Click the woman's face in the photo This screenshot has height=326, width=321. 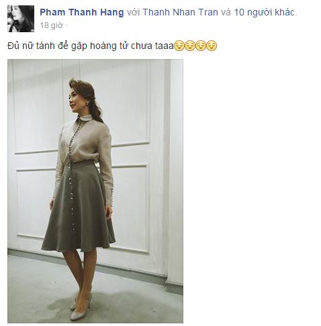(74, 101)
